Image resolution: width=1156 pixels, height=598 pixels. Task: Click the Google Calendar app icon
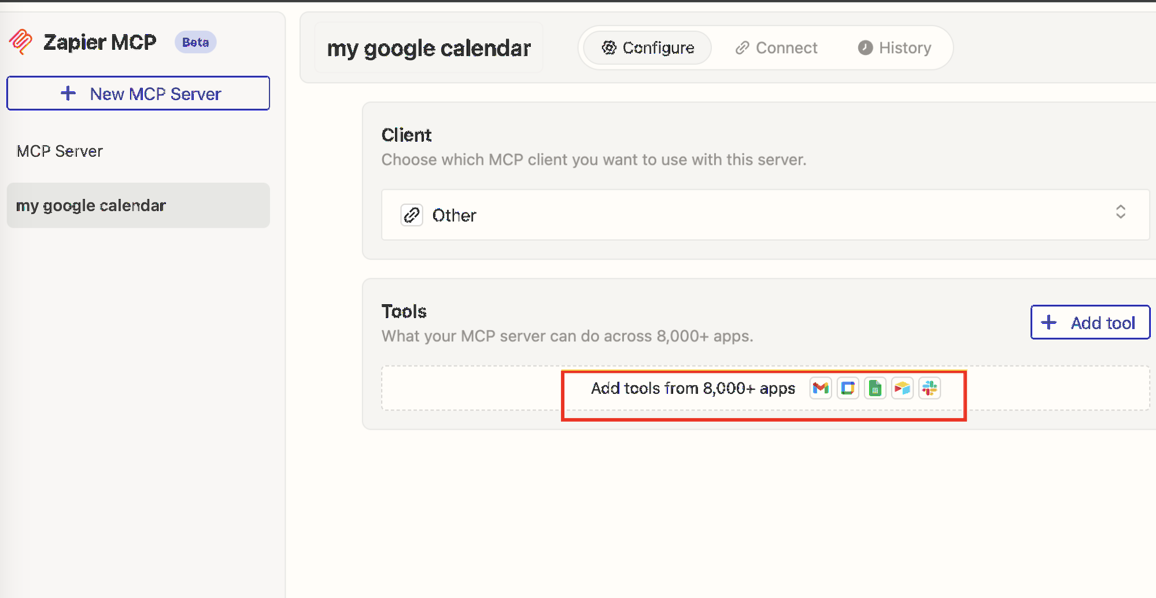(848, 389)
